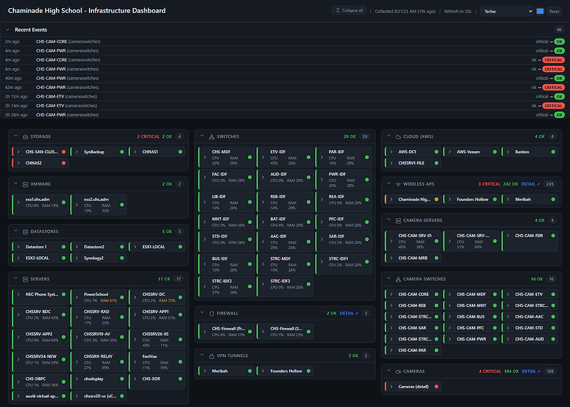The height and width of the screenshot is (407, 570).
Task: Expand the Cameras (detail) row
Action: 391,387
